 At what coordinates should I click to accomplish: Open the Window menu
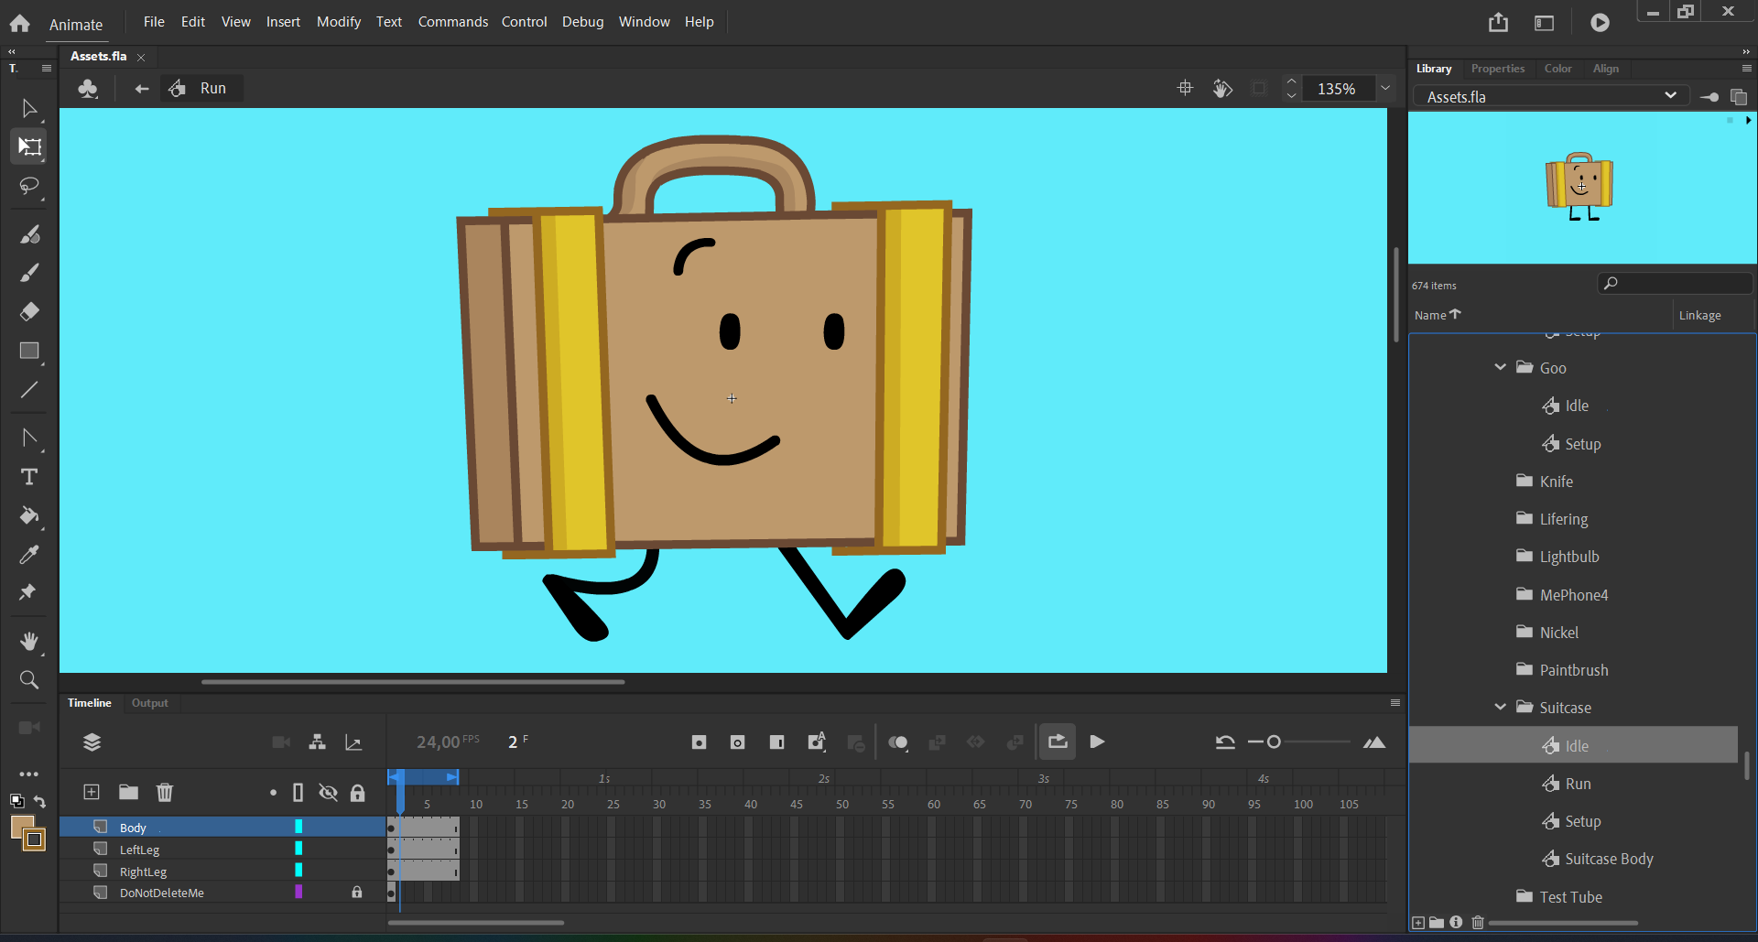(x=645, y=22)
